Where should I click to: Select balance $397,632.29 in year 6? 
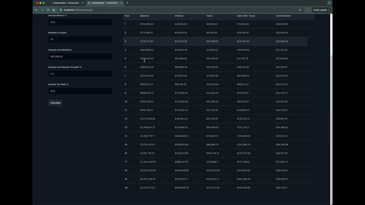coord(147,67)
